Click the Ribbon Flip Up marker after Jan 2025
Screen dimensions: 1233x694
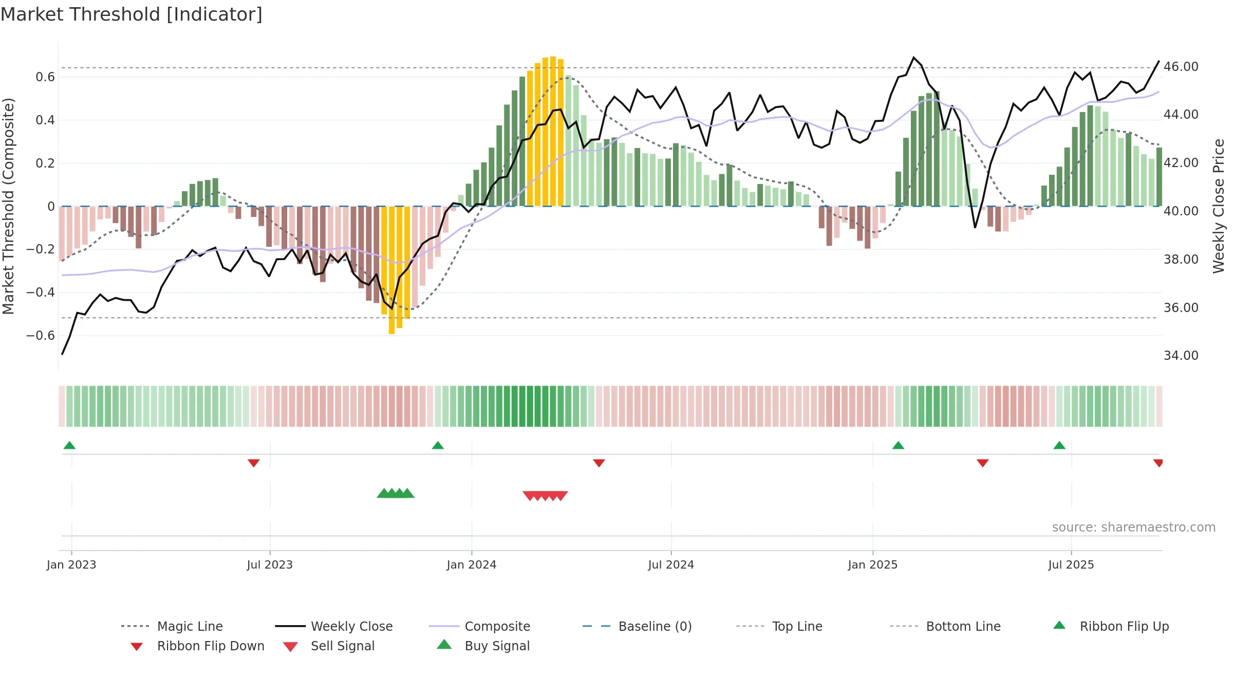coord(898,445)
